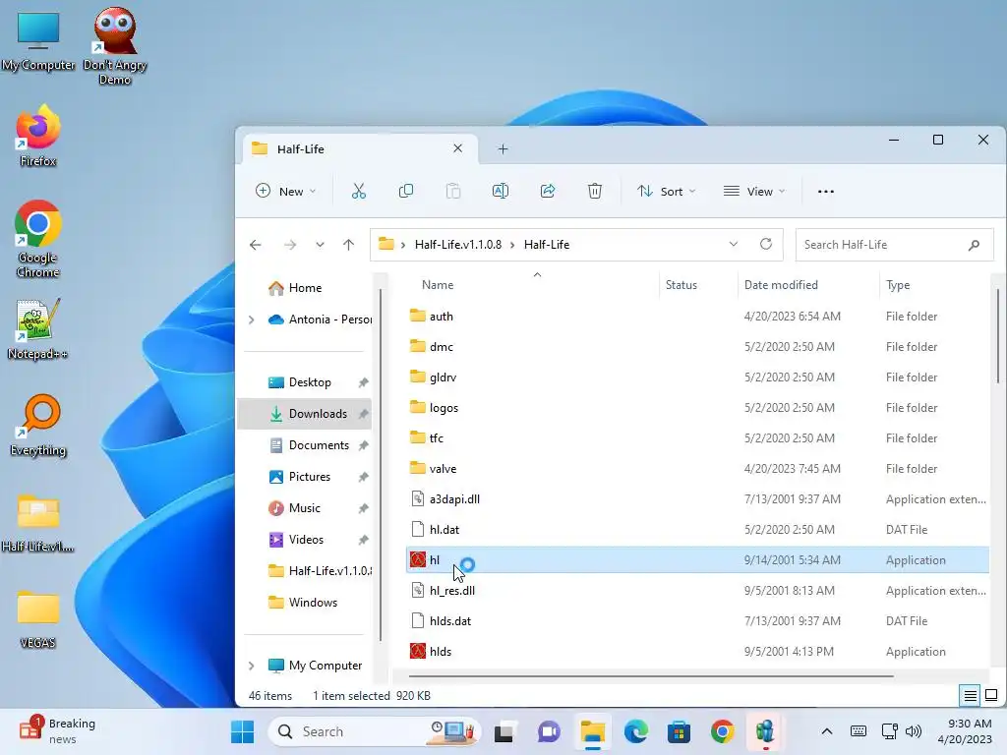Screen dimensions: 1007x755
Task: Expand address bar history dropdown
Action: click(734, 244)
